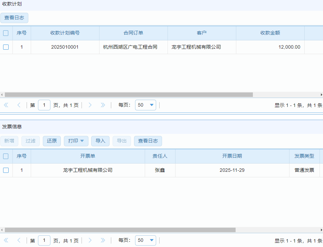Image resolution: width=323 pixels, height=247 pixels.
Task: Click 查看日志 button under 收款计划
Action: tap(14, 18)
